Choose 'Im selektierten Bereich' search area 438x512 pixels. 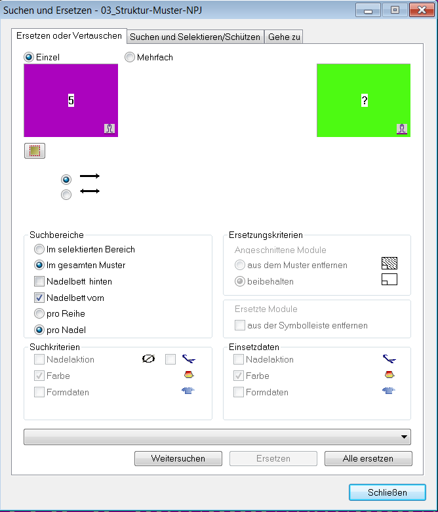pyautogui.click(x=39, y=249)
